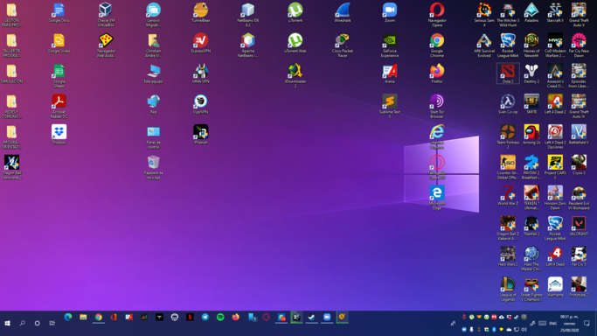
Task: Select the Google Sheets desktop shortcut
Action: point(59,76)
